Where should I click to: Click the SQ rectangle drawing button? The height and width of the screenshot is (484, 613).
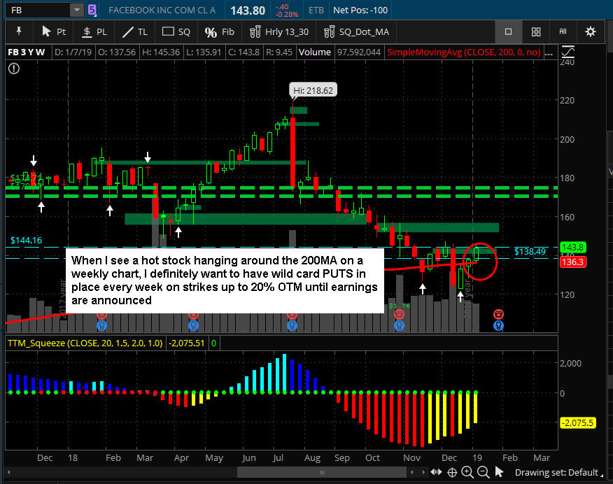tap(176, 31)
